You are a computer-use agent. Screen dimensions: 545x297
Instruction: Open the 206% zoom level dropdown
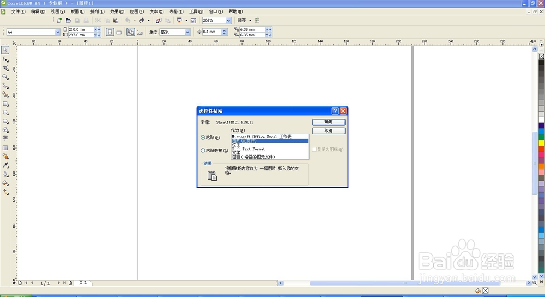[x=228, y=21]
